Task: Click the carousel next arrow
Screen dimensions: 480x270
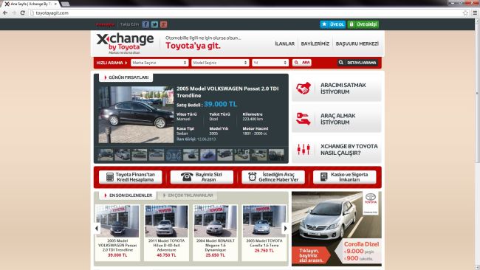Action: pos(285,228)
